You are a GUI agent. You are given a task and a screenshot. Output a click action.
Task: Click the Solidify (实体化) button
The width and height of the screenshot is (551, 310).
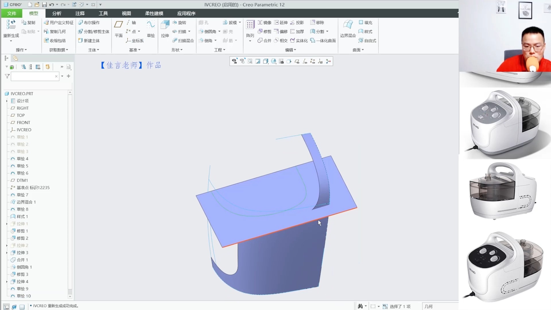click(299, 40)
